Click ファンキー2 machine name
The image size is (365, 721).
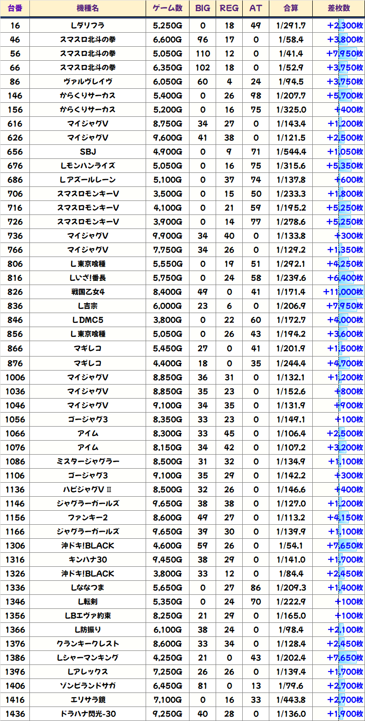coord(88,518)
